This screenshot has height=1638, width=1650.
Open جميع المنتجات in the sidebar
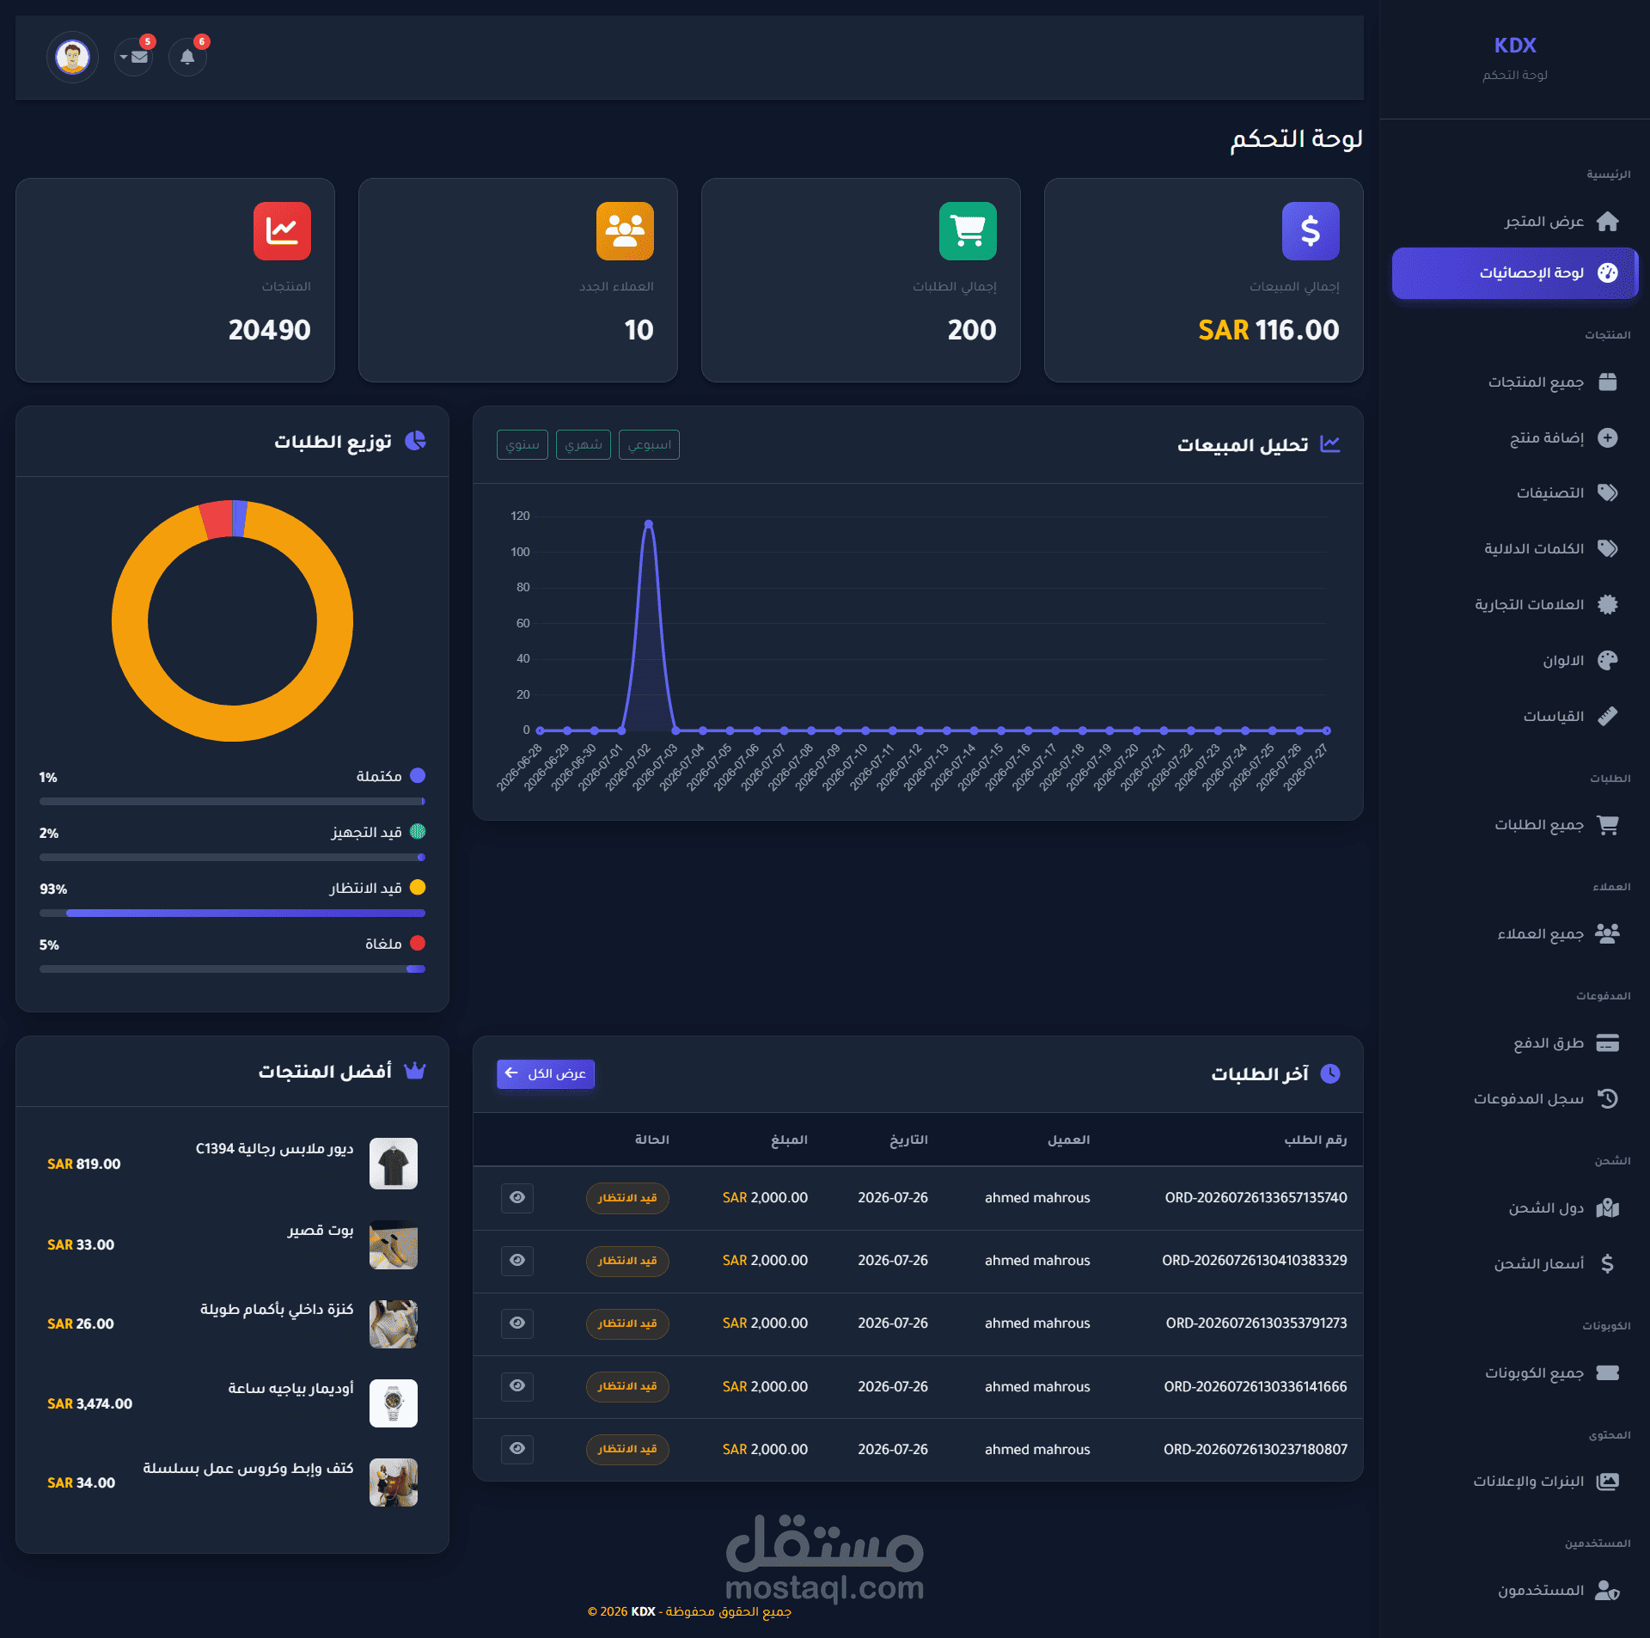pyautogui.click(x=1515, y=382)
